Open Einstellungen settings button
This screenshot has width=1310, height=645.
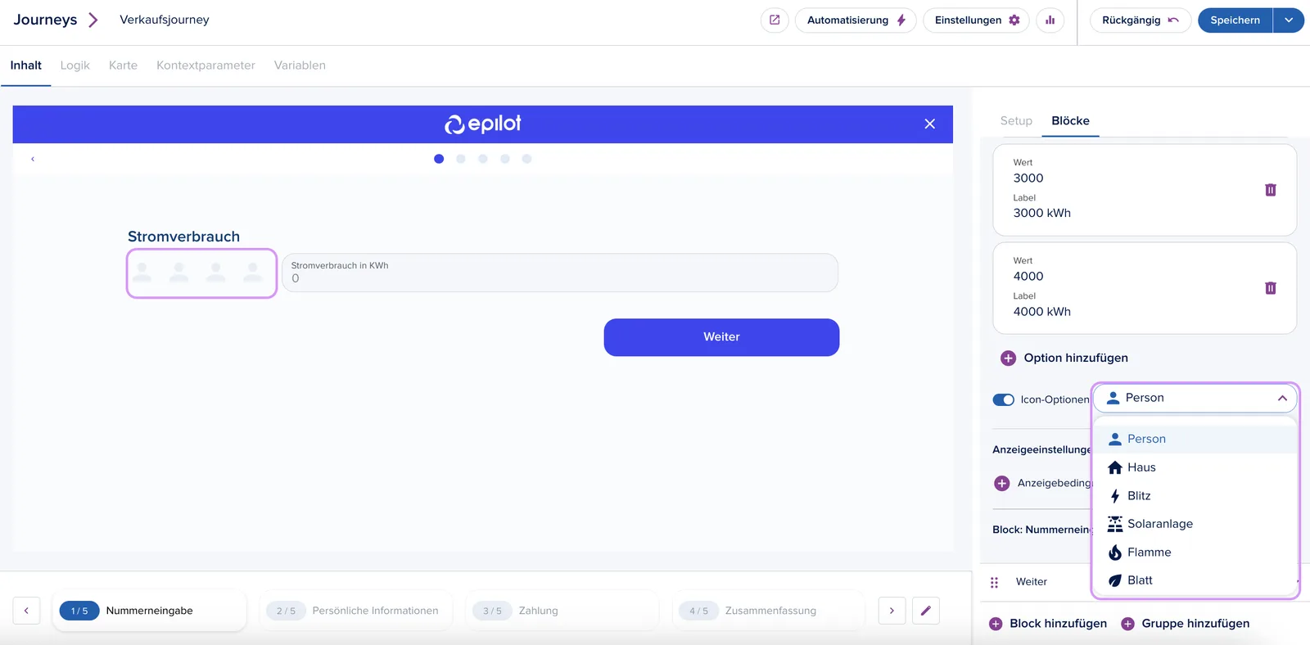click(x=976, y=20)
